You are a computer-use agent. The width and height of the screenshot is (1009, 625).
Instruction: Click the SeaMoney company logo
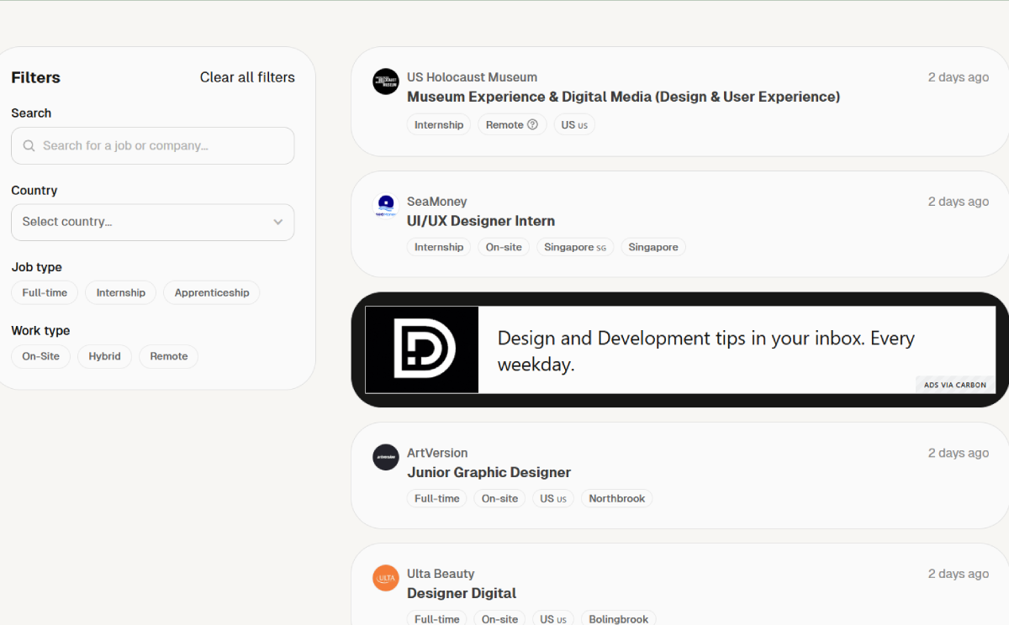click(386, 206)
